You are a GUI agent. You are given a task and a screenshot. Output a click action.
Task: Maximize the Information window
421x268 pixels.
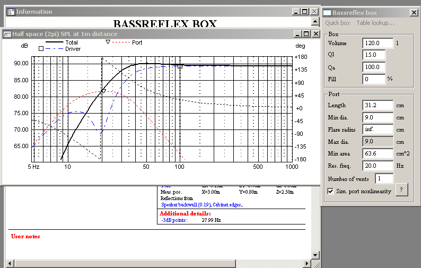304,12
